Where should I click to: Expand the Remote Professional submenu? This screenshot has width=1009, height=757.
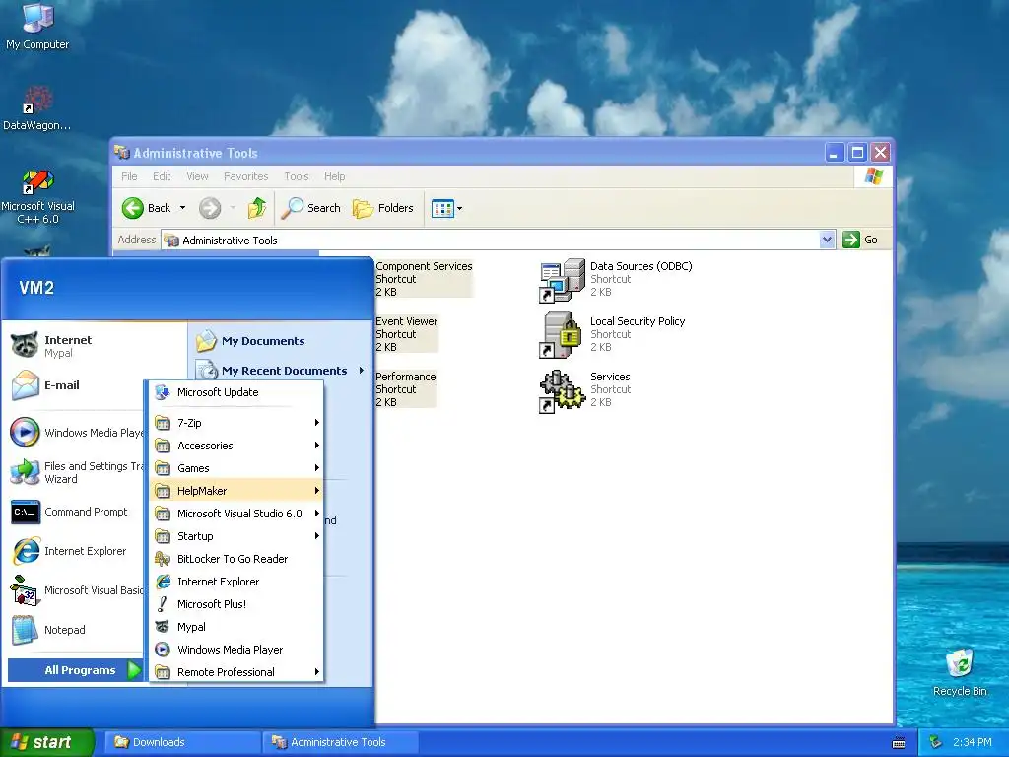pos(236,672)
